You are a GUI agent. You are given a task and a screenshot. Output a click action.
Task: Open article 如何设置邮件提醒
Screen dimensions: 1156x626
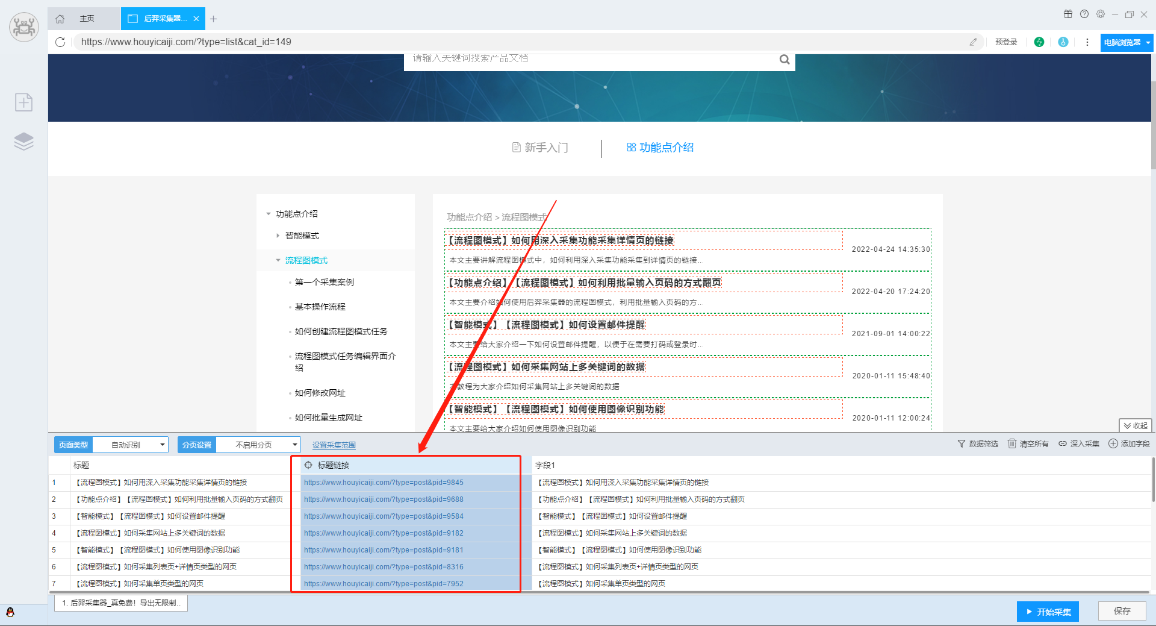pos(545,325)
